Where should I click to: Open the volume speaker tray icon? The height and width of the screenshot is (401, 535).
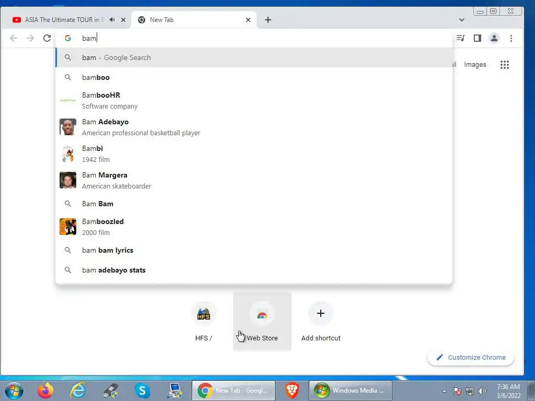click(482, 391)
